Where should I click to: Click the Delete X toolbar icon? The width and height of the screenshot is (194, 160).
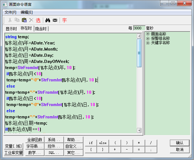tap(31, 20)
